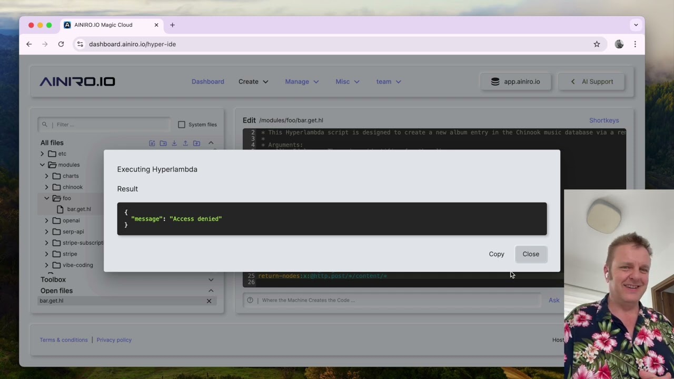The image size is (674, 379).
Task: Select the AINIRO.IO Magic Cloud browser tab
Action: coord(111,25)
